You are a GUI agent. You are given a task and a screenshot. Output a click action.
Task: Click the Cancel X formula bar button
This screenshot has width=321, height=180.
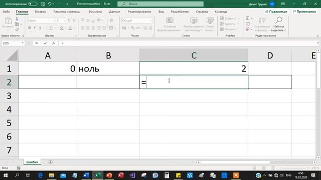point(37,43)
